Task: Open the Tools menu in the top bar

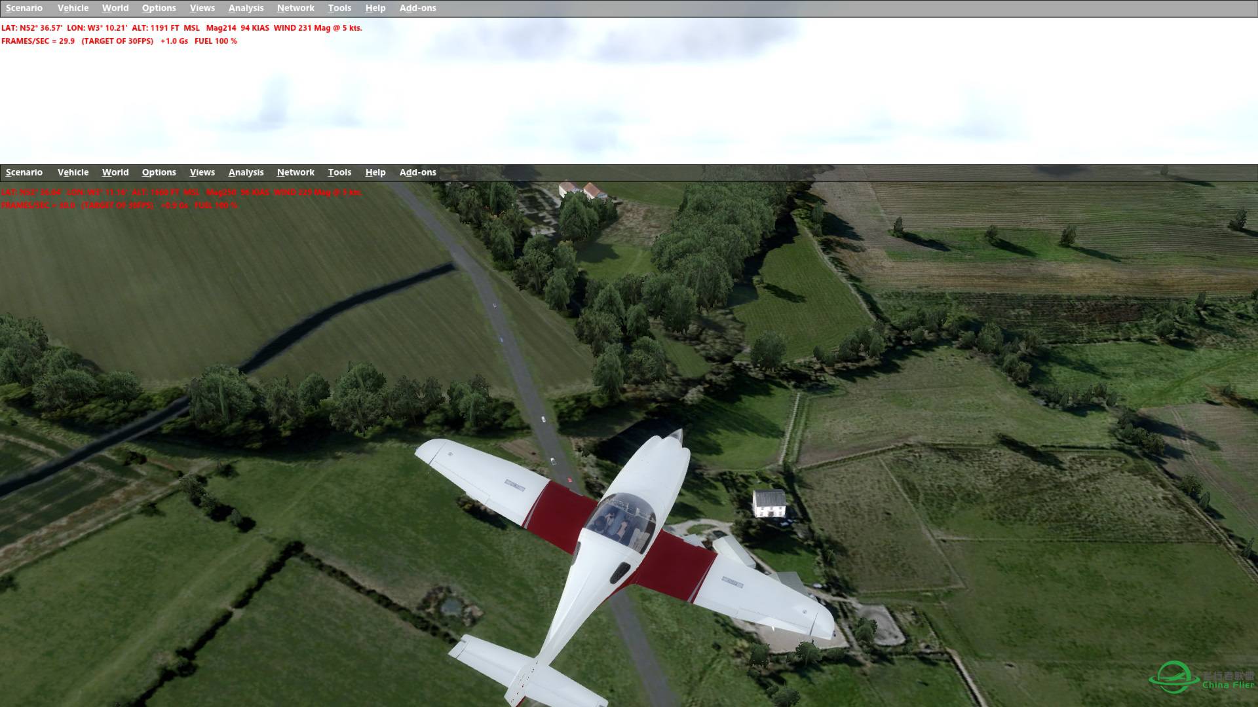Action: (339, 8)
